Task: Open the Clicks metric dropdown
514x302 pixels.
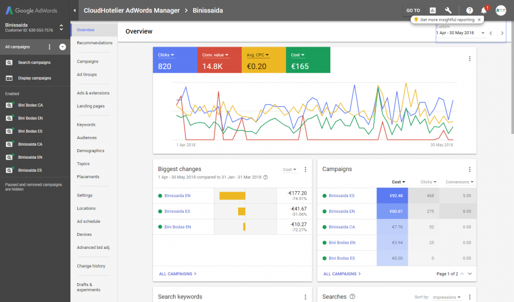Action: (166, 55)
